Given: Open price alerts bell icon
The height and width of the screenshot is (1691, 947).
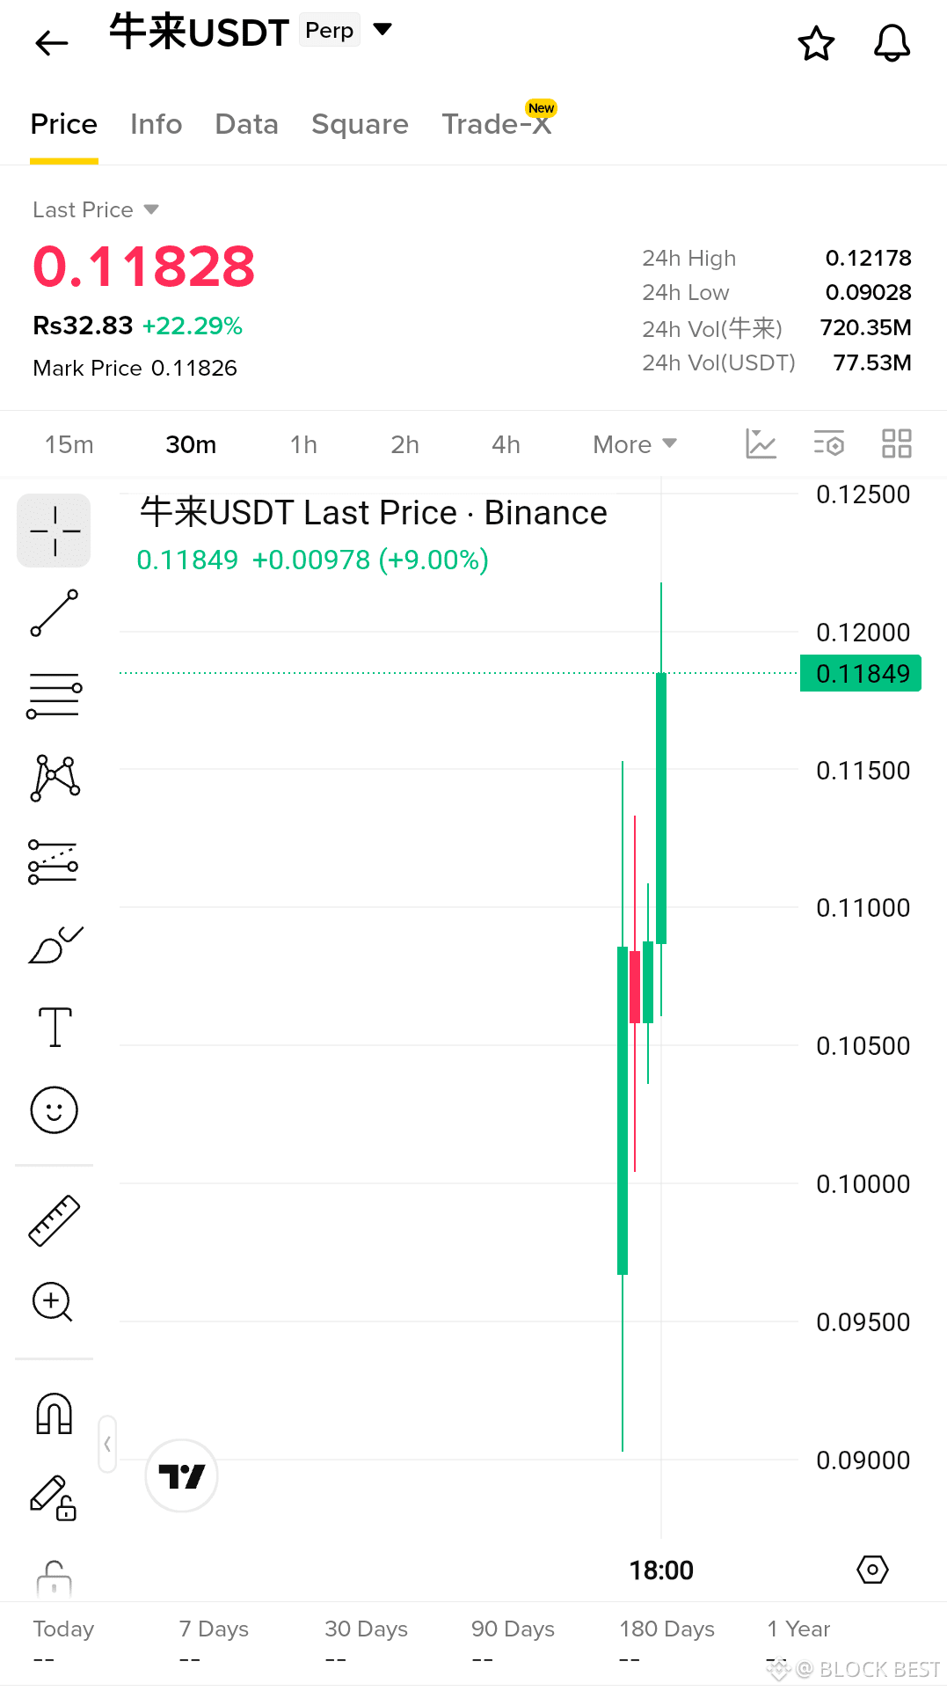Looking at the screenshot, I should [x=892, y=43].
